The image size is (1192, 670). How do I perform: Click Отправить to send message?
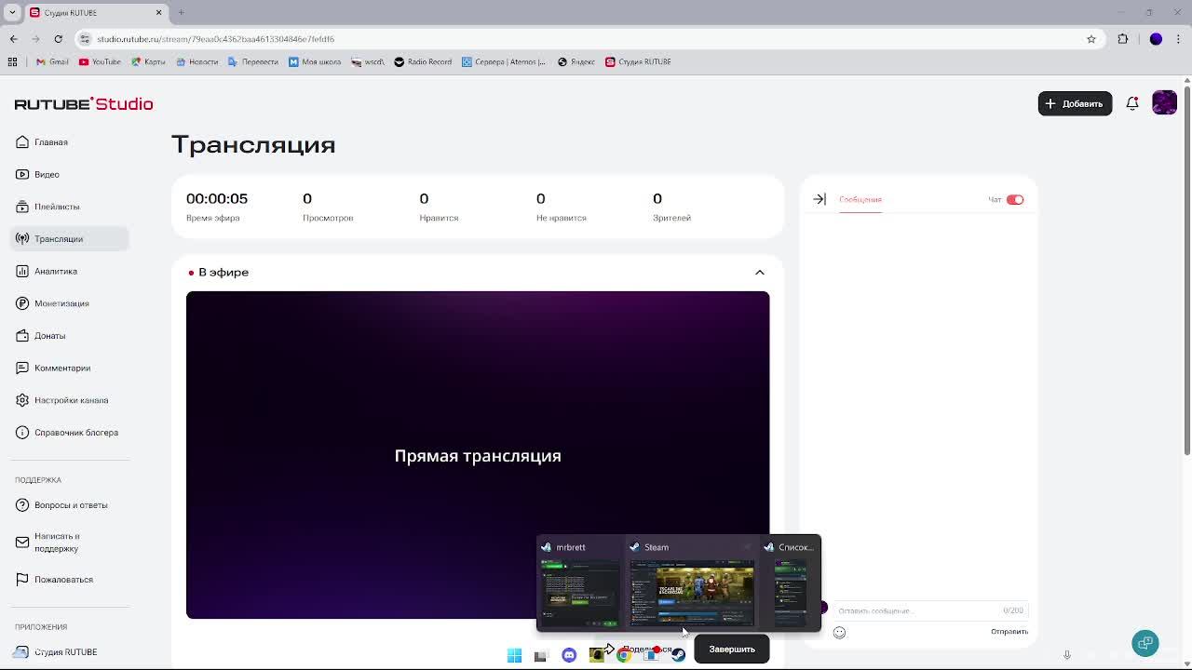coord(1009,632)
